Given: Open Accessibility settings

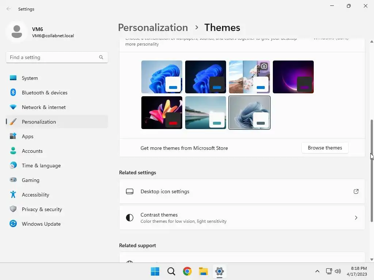Looking at the screenshot, I should [x=57, y=195].
